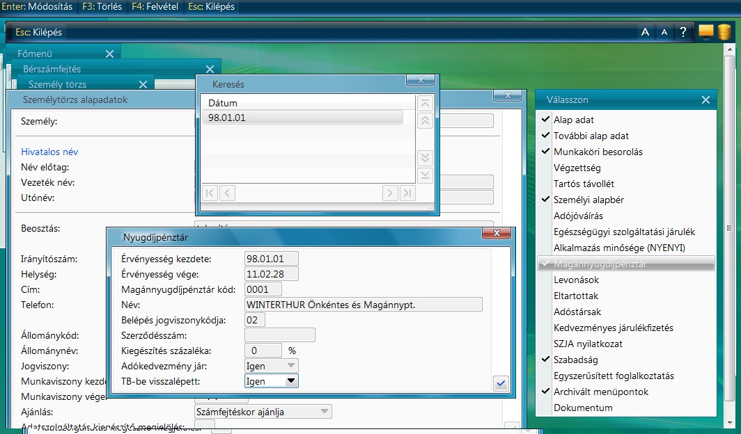741x434 pixels.
Task: Select Adójóváírás menu item
Action: click(x=625, y=216)
